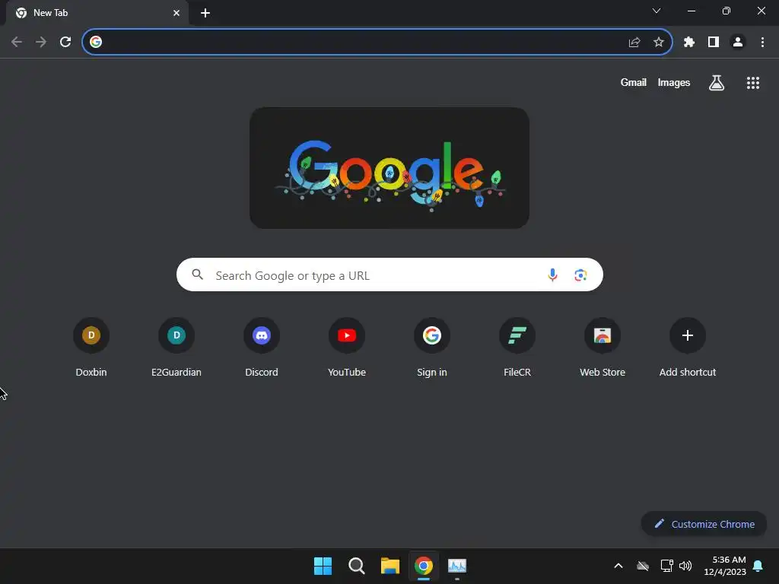Open the Discord shortcut

[262, 348]
